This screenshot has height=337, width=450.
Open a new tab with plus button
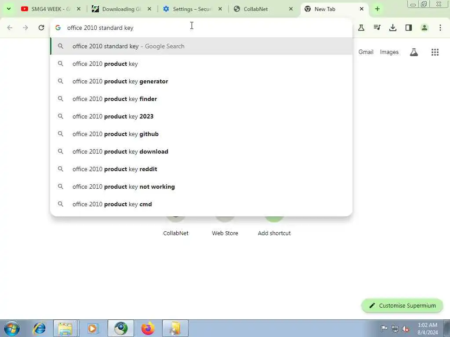click(x=377, y=9)
